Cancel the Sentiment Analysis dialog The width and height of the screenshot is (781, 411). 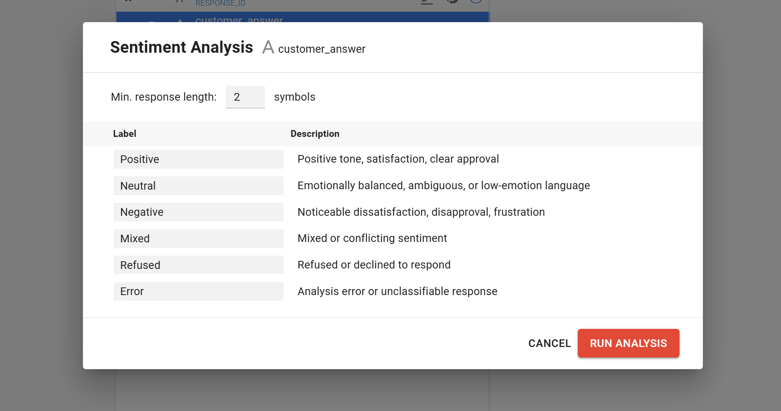[x=549, y=343]
